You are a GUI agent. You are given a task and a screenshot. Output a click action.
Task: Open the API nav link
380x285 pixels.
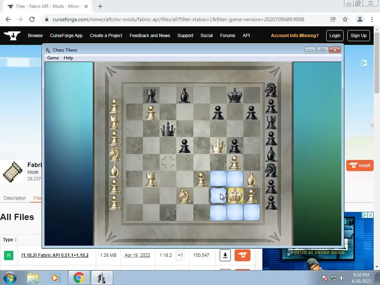tap(246, 35)
